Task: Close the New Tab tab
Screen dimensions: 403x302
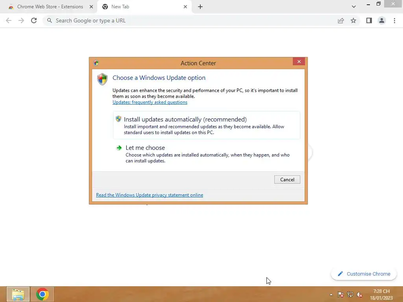Action: 185,7
